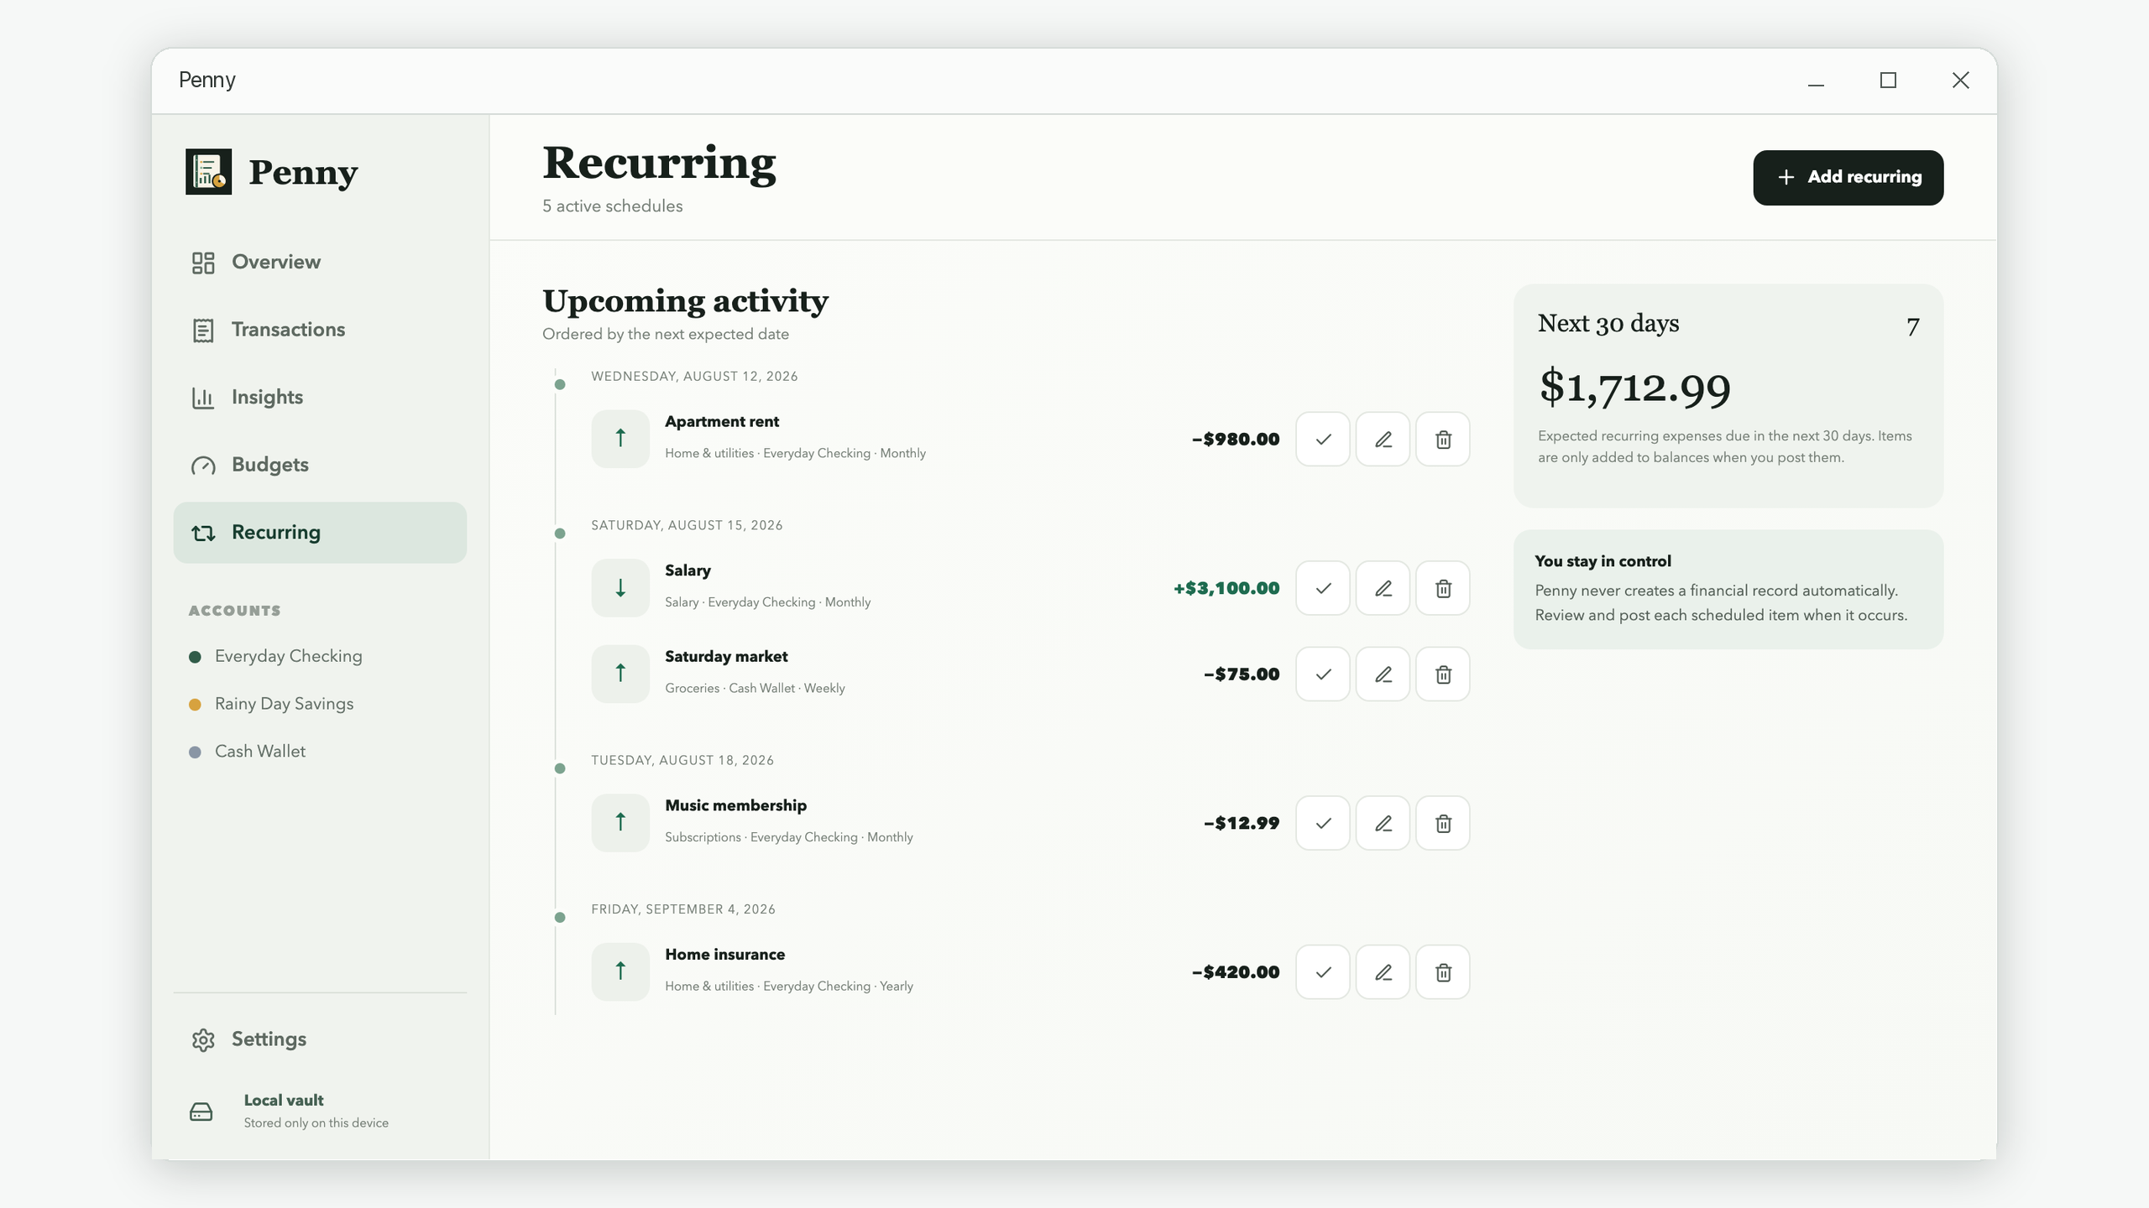Edit the Home insurance schedule
Viewport: 2149px width, 1208px height.
coord(1383,972)
